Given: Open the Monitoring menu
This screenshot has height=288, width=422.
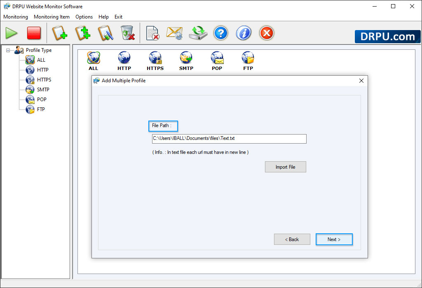Looking at the screenshot, I should point(16,16).
